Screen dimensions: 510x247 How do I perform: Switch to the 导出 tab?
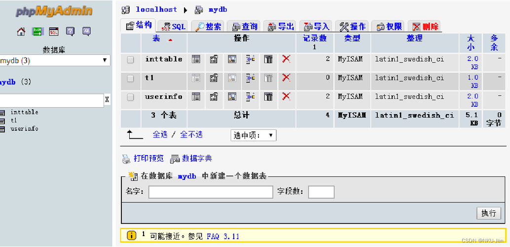click(281, 26)
